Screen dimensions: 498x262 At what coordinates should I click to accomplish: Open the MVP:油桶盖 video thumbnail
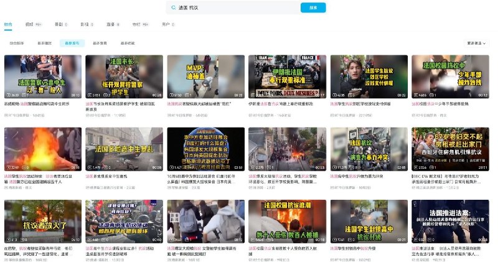(x=206, y=77)
